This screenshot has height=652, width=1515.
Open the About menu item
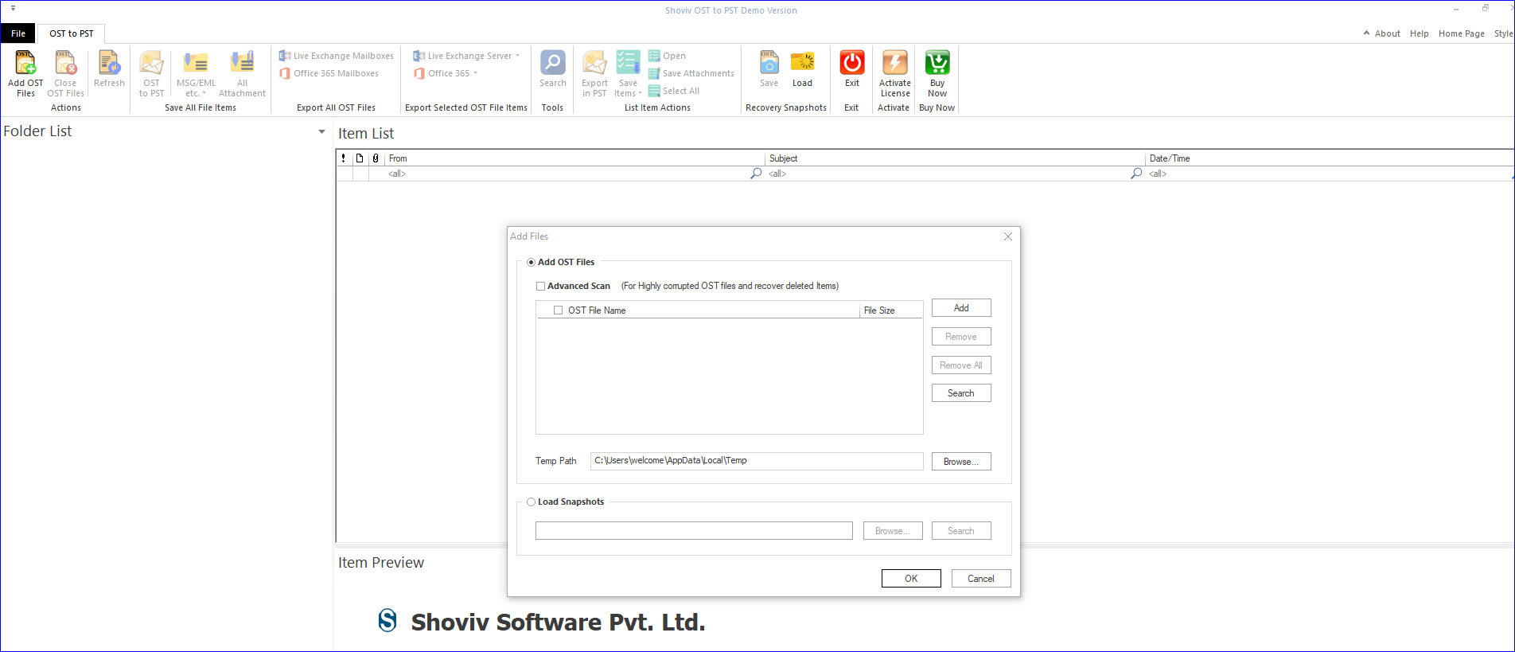click(x=1387, y=33)
